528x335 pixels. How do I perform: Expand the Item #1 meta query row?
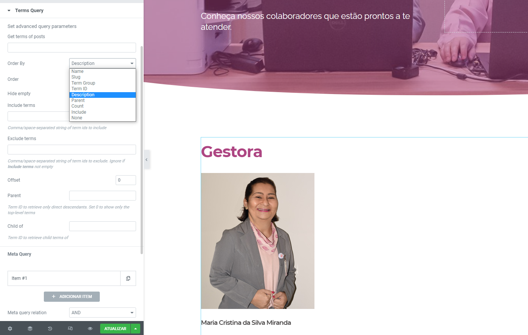64,278
